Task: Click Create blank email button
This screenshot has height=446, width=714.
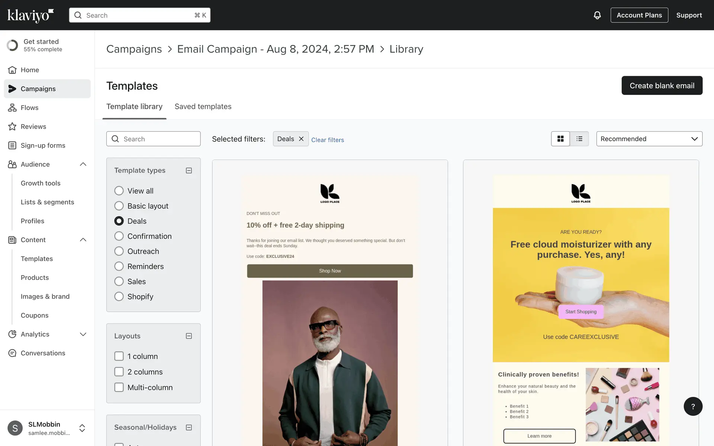Action: (662, 85)
